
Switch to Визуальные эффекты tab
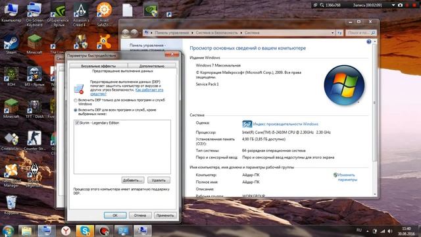(x=98, y=66)
